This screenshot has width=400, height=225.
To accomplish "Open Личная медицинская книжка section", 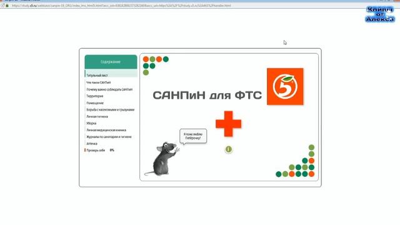I will pos(106,130).
